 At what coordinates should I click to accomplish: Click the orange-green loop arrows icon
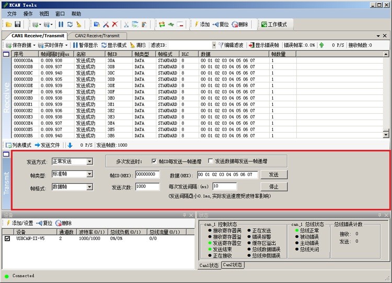(x=162, y=24)
